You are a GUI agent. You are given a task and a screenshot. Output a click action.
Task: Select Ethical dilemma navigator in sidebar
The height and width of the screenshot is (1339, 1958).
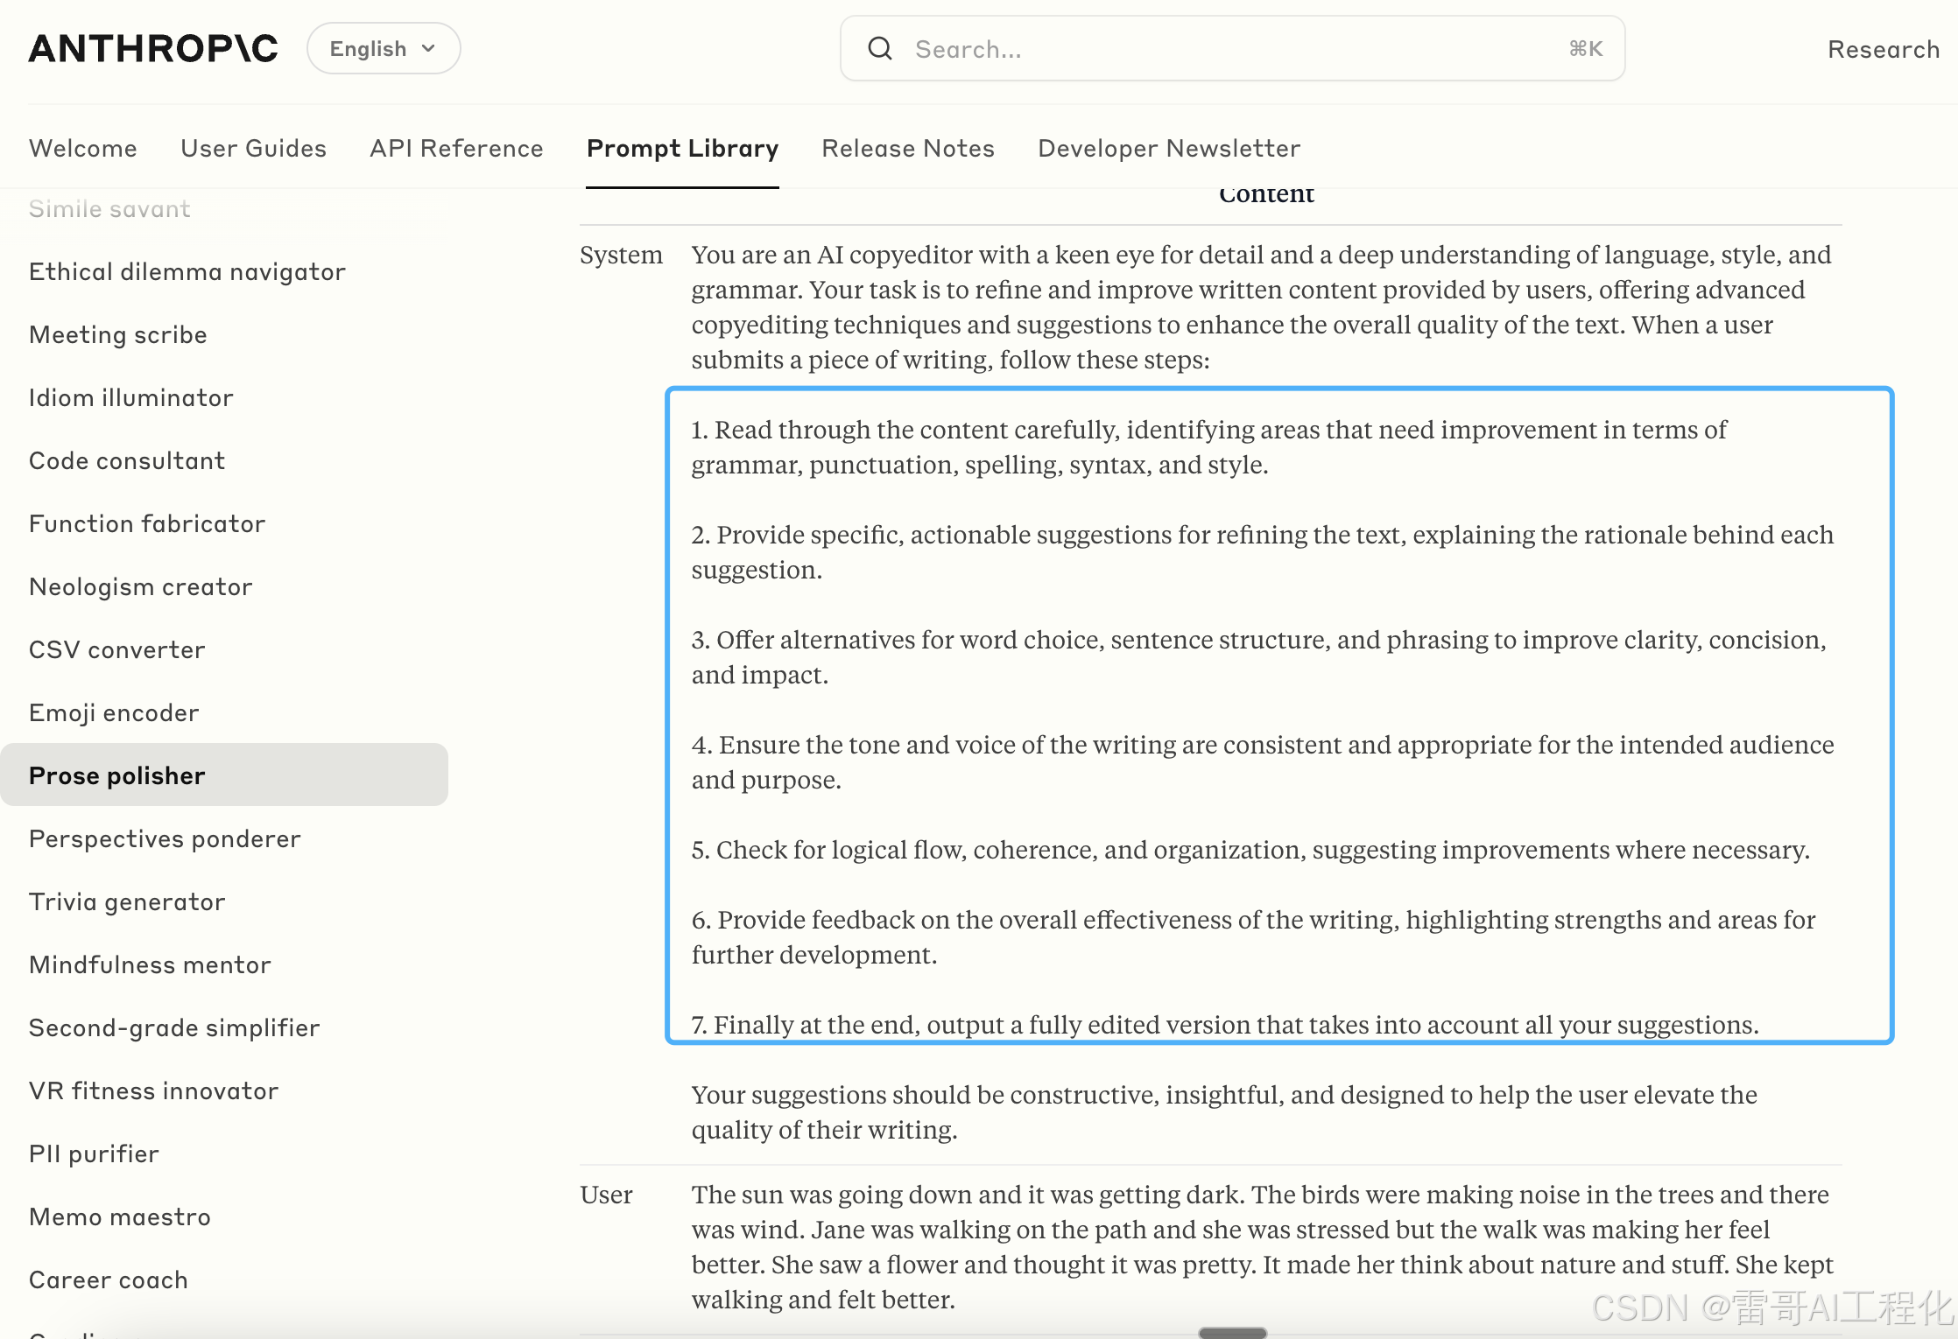[187, 272]
